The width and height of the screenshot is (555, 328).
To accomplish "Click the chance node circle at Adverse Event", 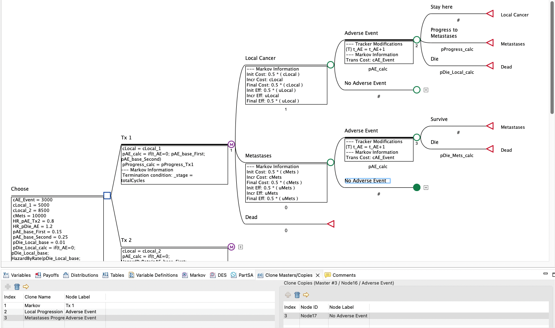I will [x=417, y=39].
